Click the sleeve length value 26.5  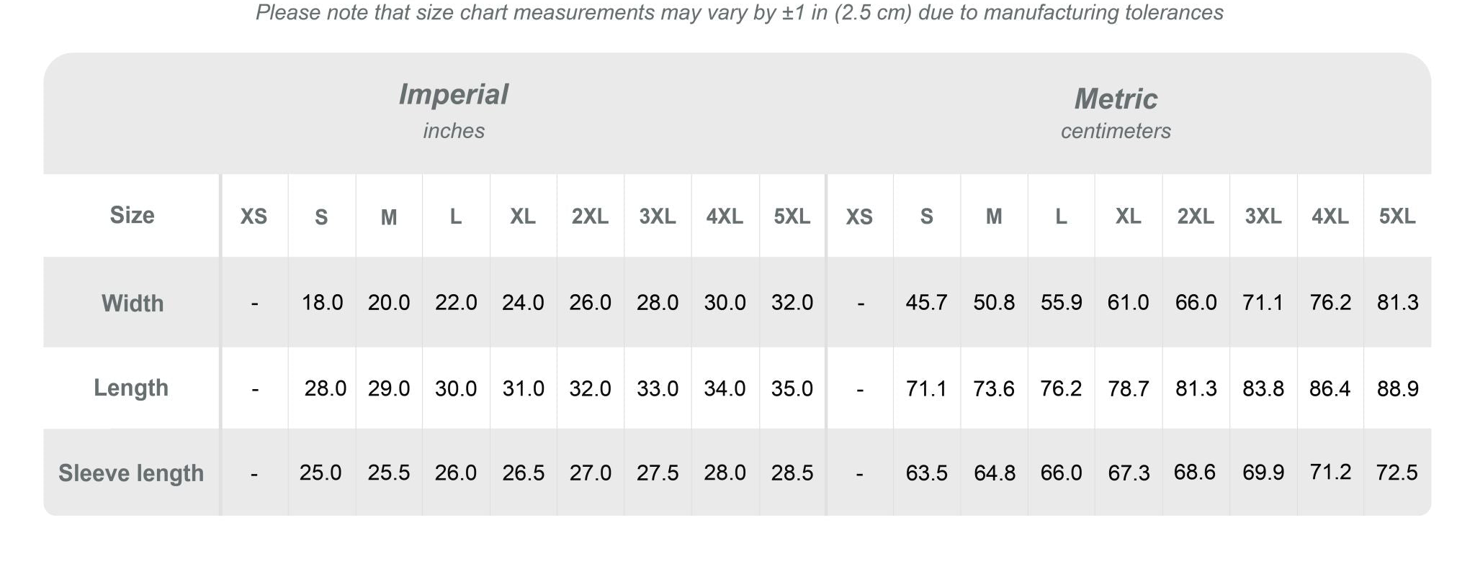(x=523, y=473)
